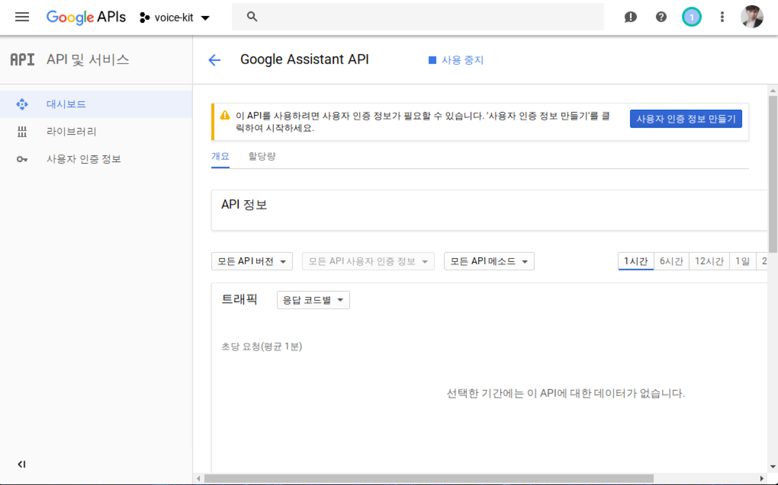
Task: Open the 모든 API 버전 dropdown
Action: click(x=252, y=261)
